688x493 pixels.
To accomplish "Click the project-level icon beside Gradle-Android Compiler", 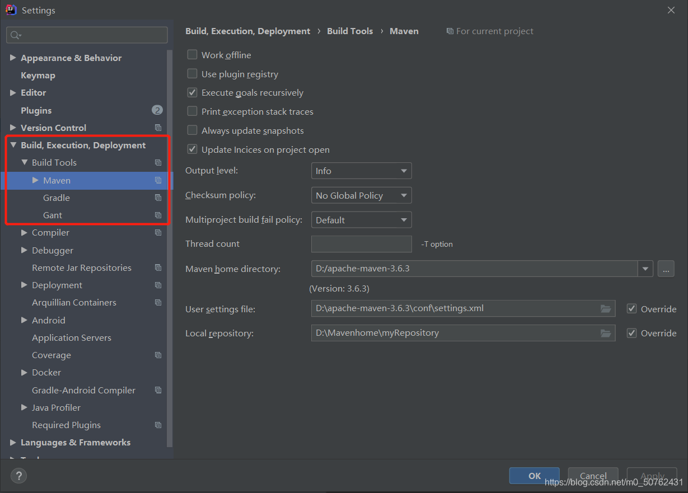I will 158,390.
